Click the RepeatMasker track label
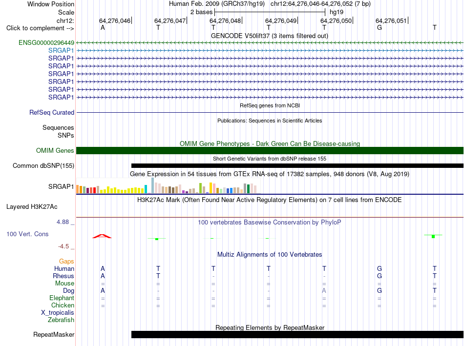This screenshot has height=346, width=464. (x=54, y=334)
